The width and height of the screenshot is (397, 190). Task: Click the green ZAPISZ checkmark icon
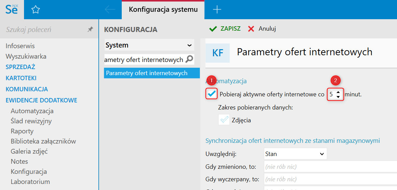(213, 29)
